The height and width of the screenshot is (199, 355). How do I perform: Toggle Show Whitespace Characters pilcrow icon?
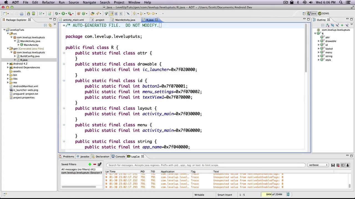[121, 13]
